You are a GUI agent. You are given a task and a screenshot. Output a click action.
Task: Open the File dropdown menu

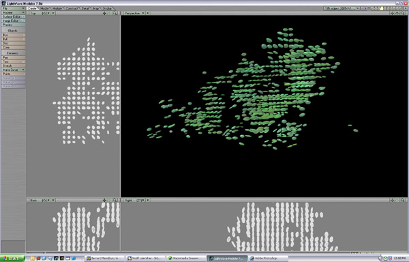click(x=13, y=8)
